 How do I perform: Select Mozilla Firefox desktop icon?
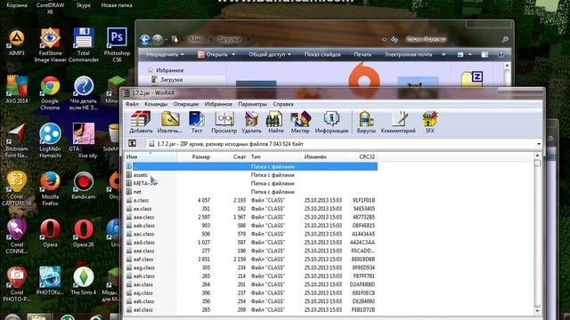point(50,188)
